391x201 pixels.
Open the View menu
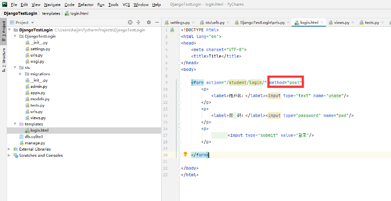click(x=36, y=5)
